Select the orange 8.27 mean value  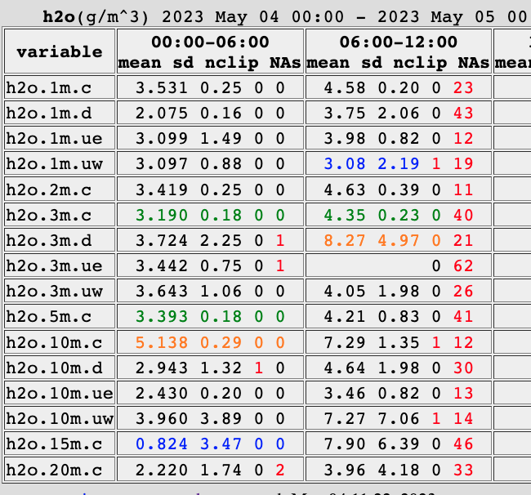[x=341, y=241]
